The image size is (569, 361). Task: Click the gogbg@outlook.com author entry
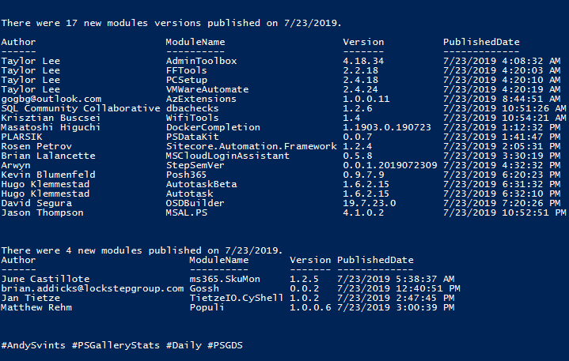[51, 99]
